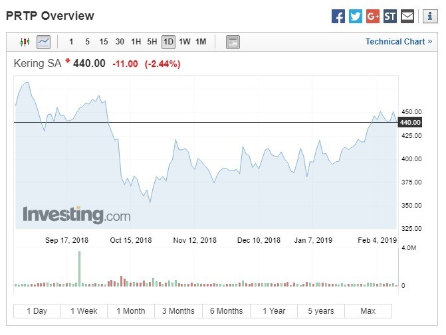
Task: Set 30 minute interval
Action: coord(120,42)
